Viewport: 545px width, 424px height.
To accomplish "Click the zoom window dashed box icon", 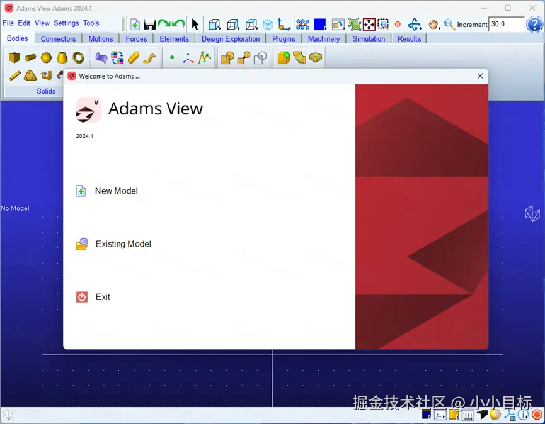I will click(x=383, y=25).
